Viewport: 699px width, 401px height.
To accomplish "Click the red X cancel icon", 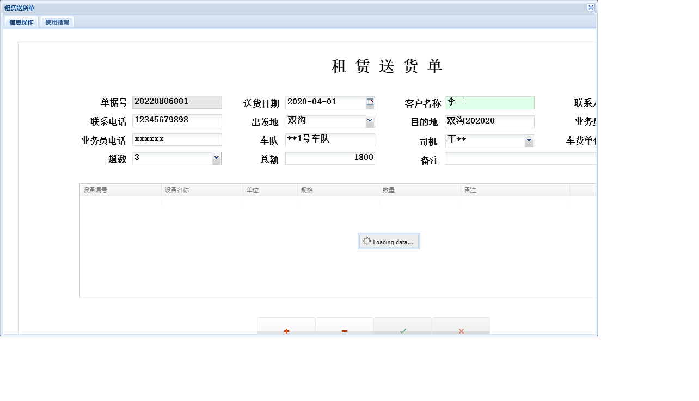I will tap(461, 331).
